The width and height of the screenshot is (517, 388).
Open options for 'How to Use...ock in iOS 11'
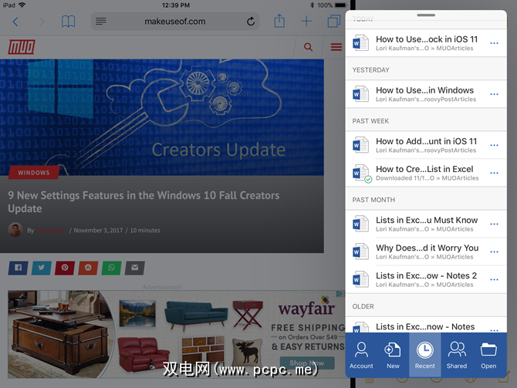coord(494,43)
